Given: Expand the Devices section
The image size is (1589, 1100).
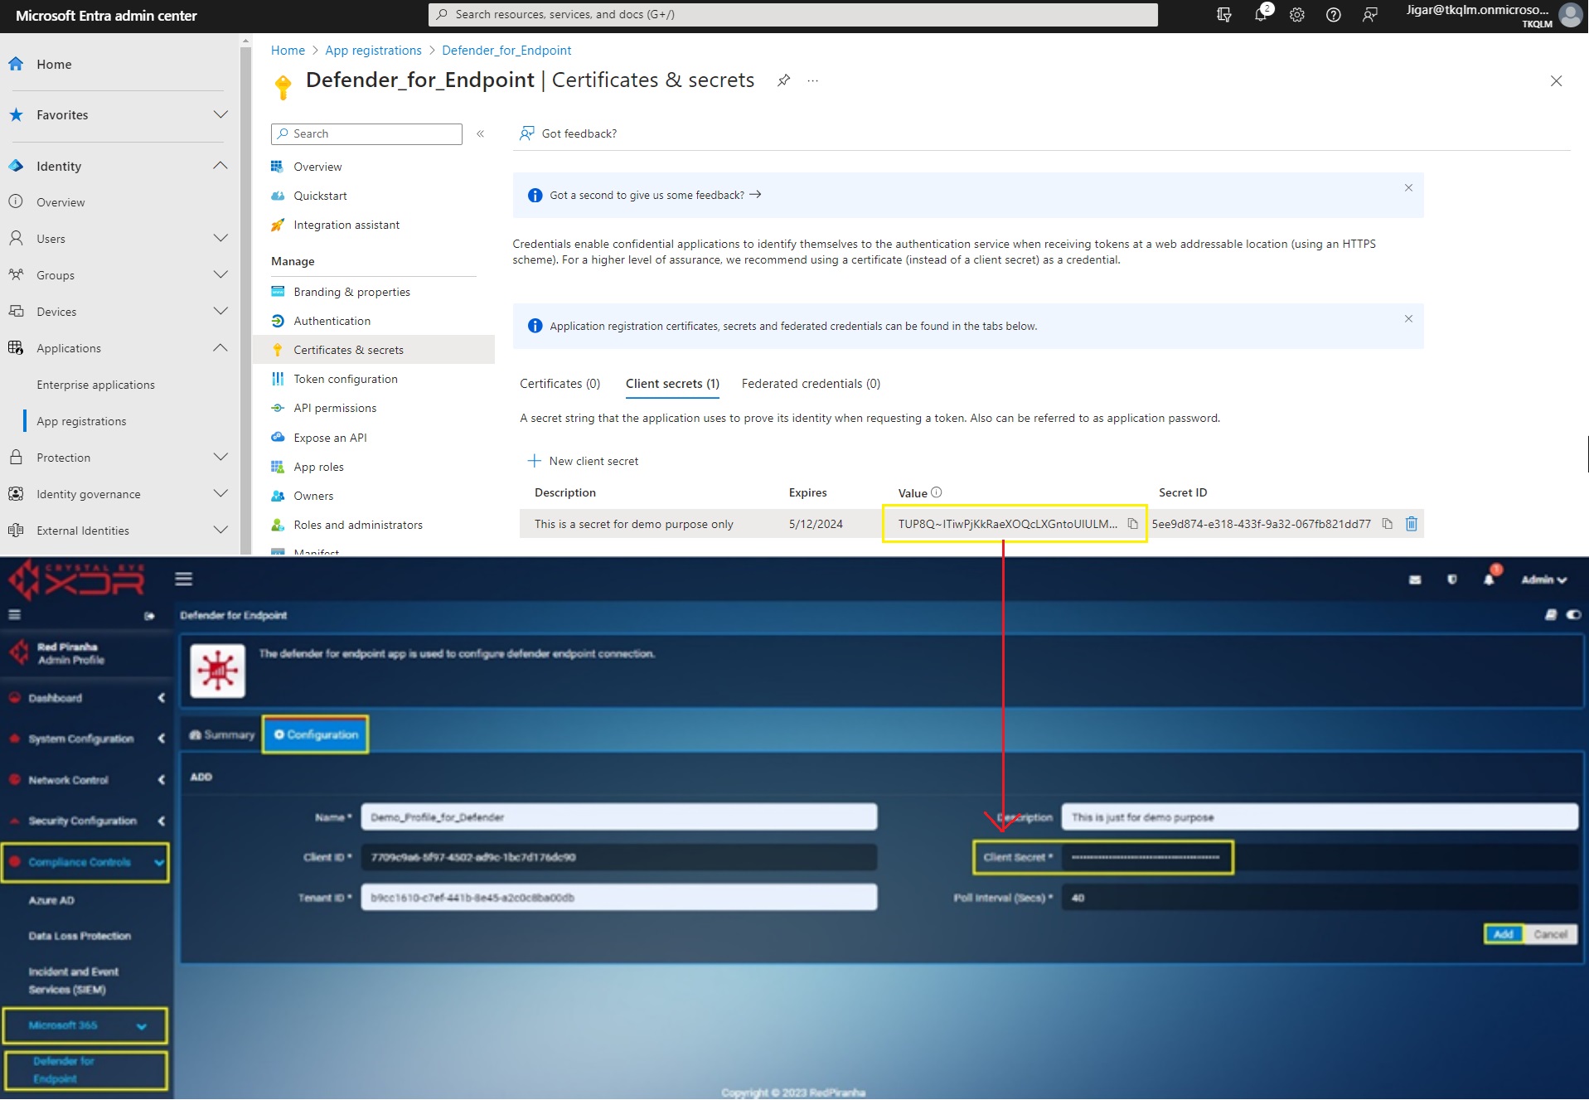Looking at the screenshot, I should pyautogui.click(x=220, y=312).
